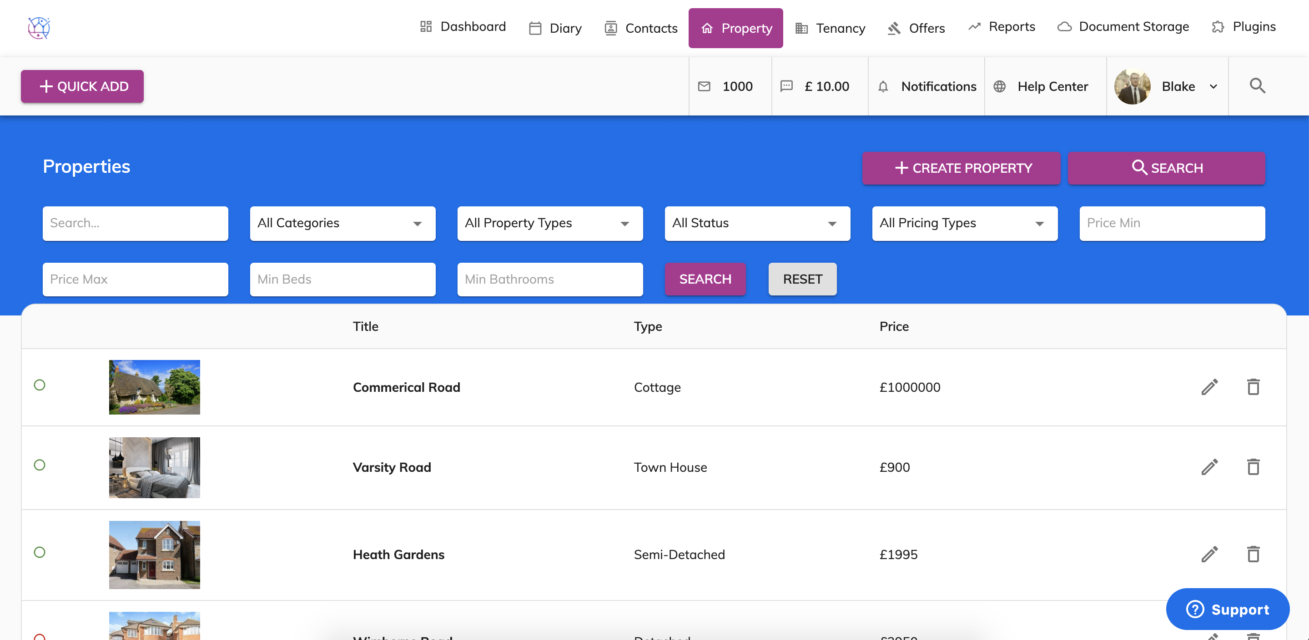Click the SMS credit icon showing £10.00
Image resolution: width=1309 pixels, height=640 pixels.
[786, 86]
